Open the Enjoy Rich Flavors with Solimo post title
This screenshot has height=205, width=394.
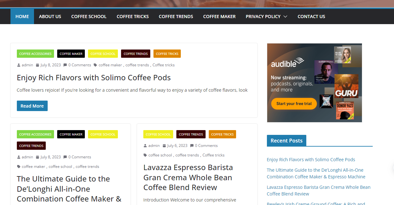[x=94, y=78]
